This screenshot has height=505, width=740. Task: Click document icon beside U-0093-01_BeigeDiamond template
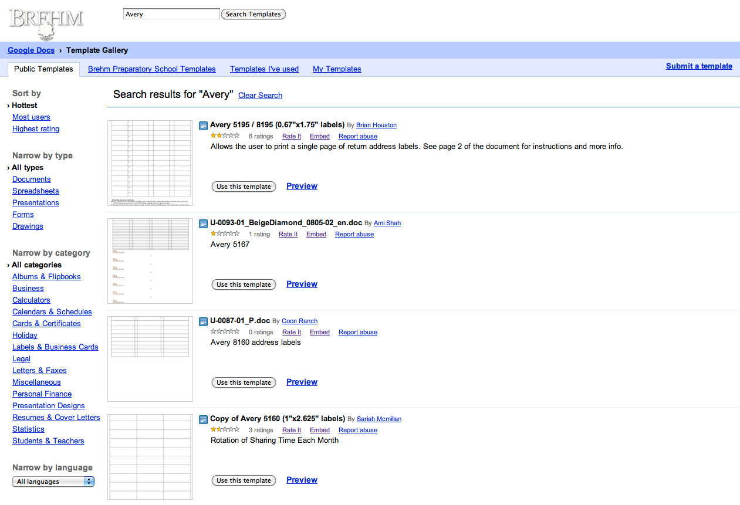click(203, 223)
